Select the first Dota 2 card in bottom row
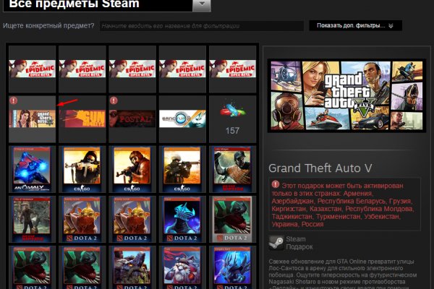 [32, 266]
